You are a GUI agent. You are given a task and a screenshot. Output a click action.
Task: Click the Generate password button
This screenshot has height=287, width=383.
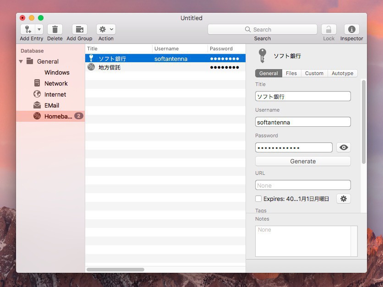(303, 161)
